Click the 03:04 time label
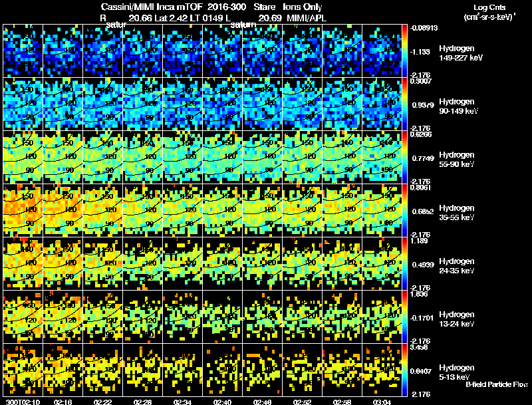 [382, 402]
